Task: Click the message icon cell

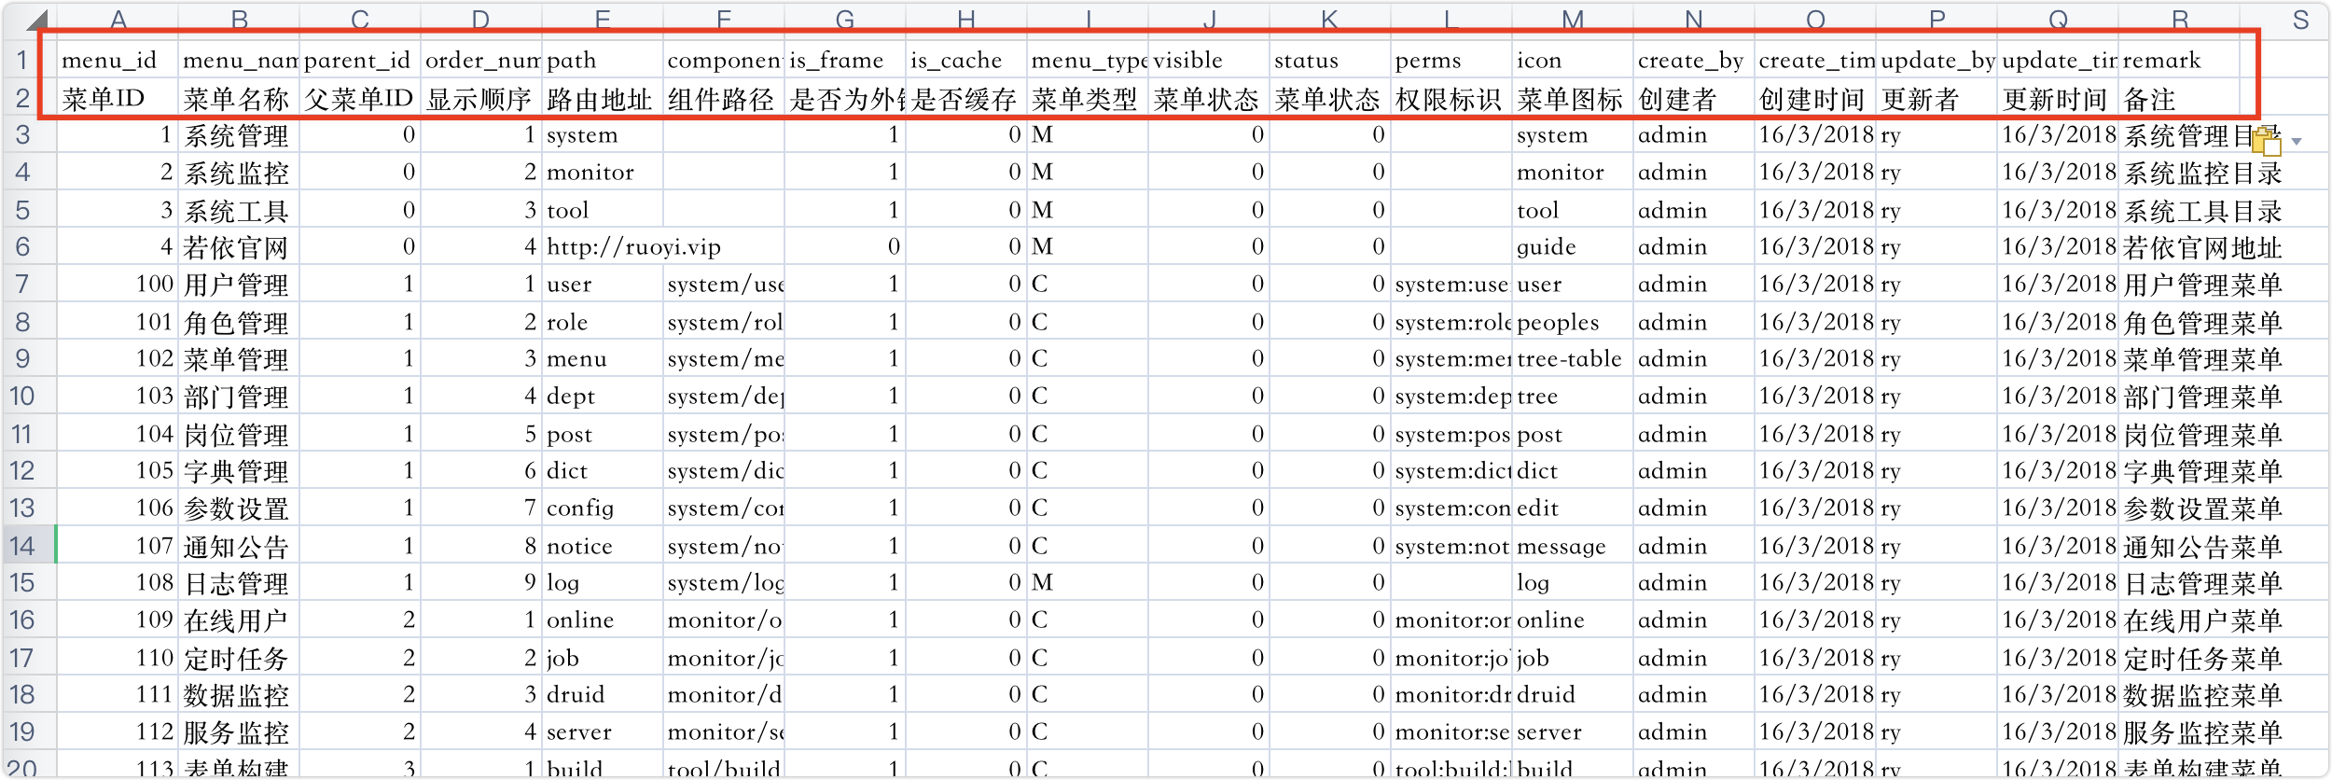Action: point(1573,545)
